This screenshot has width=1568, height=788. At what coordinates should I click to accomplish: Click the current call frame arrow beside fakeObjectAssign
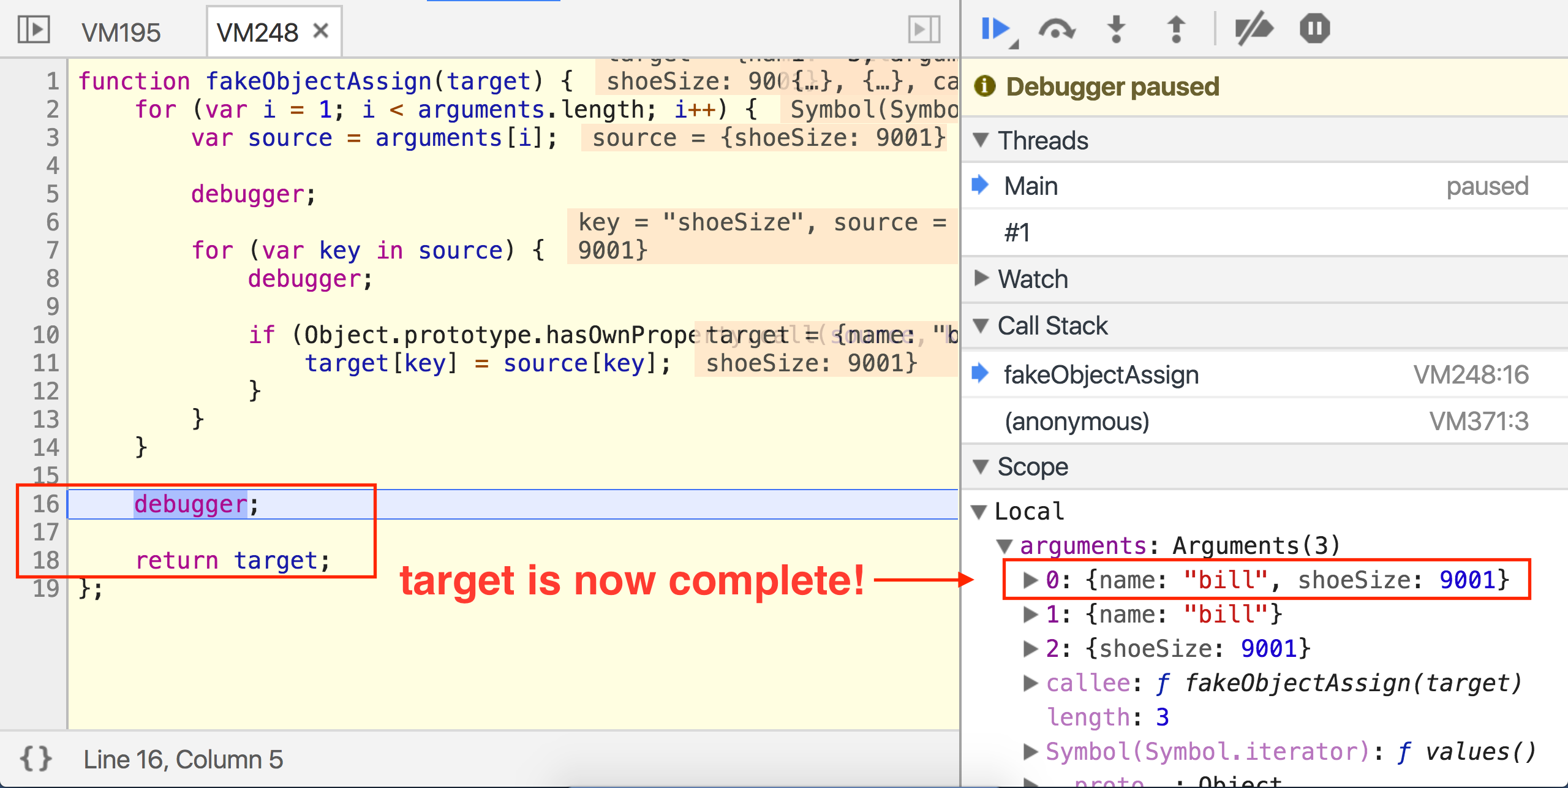[981, 374]
